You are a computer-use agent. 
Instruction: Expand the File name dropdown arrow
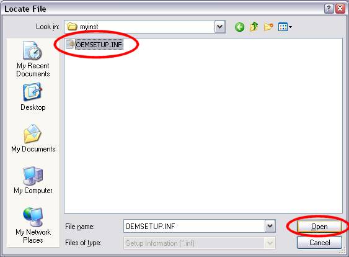point(270,226)
